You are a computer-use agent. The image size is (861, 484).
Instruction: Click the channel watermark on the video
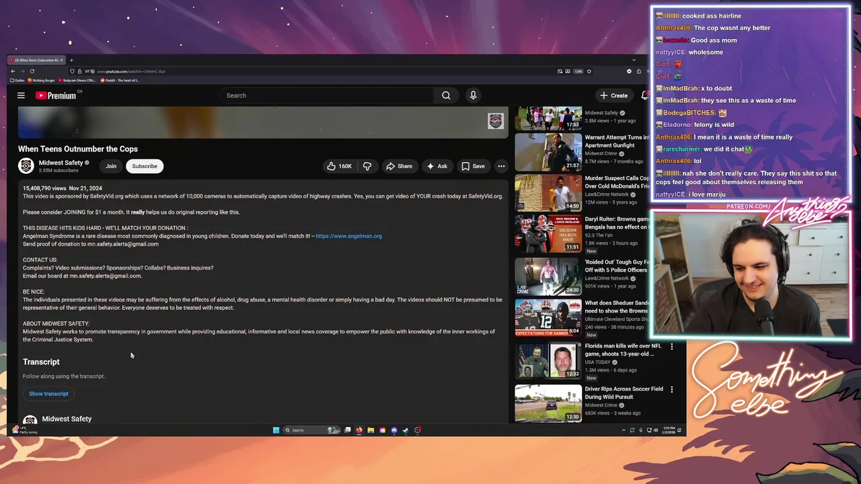point(496,121)
